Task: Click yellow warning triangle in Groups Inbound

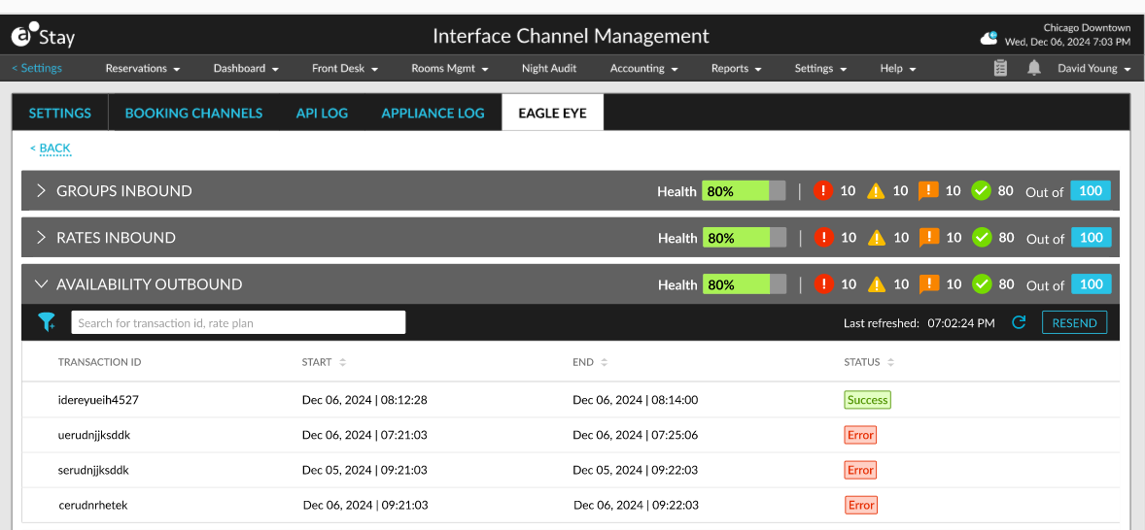Action: (876, 191)
